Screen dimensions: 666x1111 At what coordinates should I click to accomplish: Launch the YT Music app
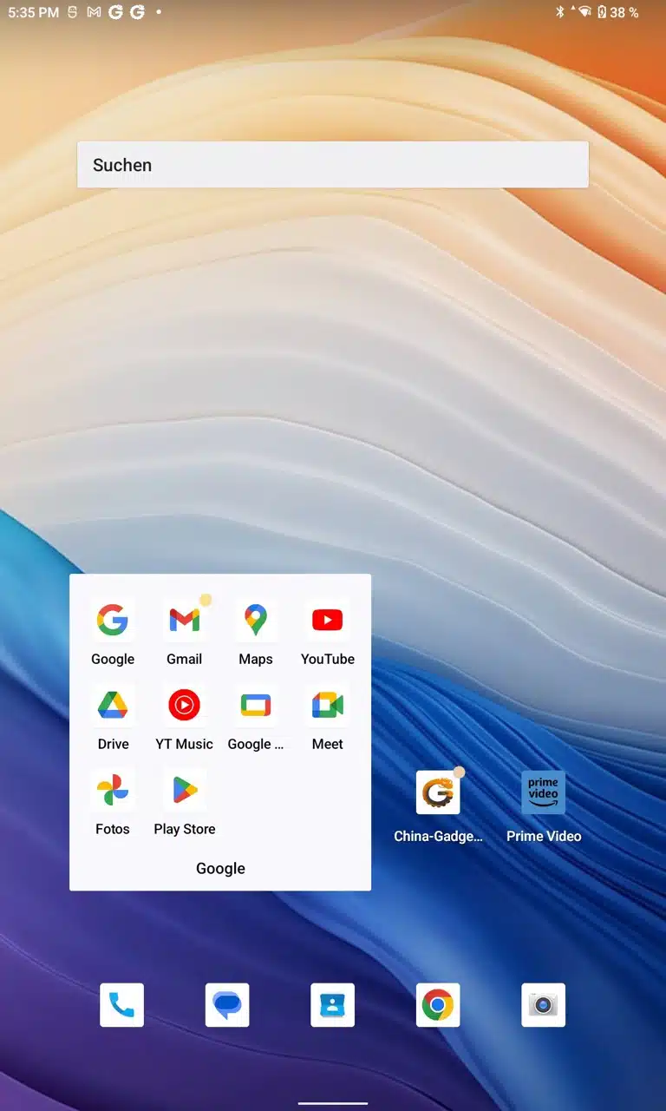(184, 705)
